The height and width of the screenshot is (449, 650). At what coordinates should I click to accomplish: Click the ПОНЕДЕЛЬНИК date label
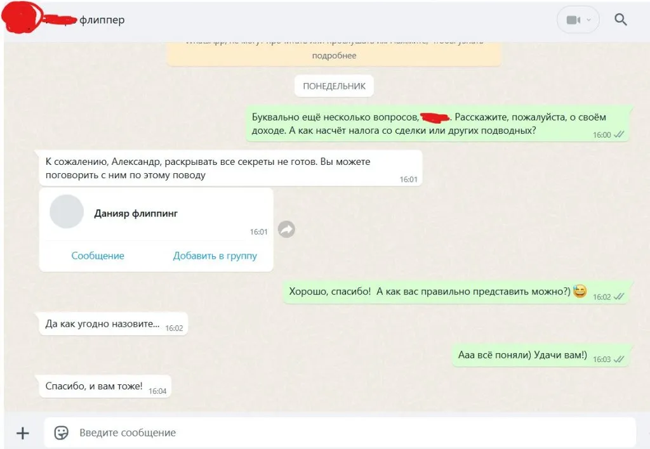pos(334,86)
